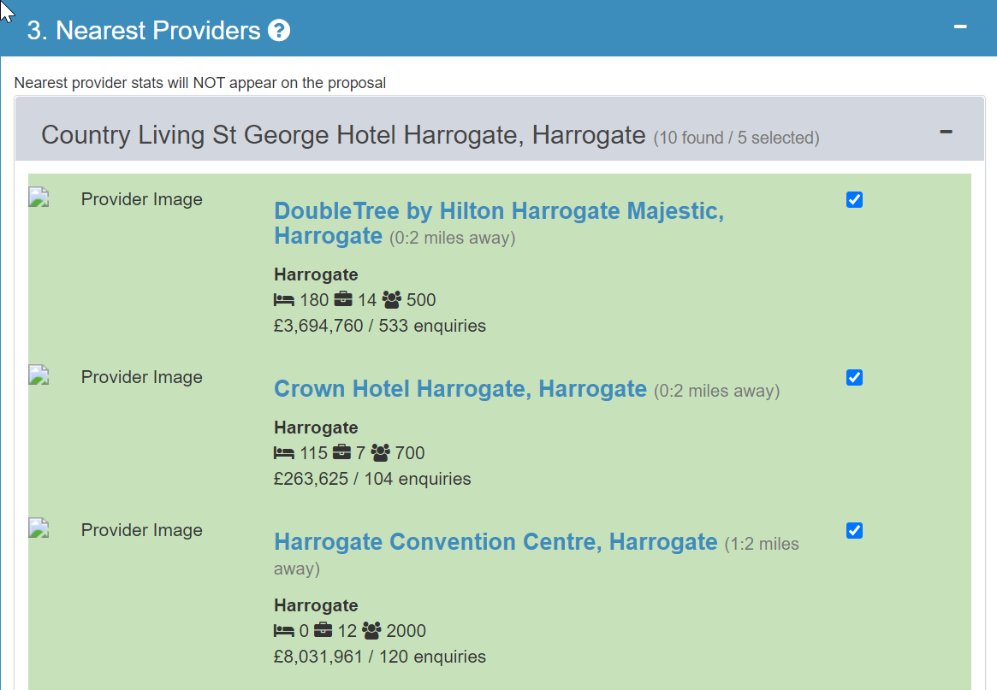
Task: Click '£3,694,760 / 533 enquiries' text
Action: coord(380,326)
